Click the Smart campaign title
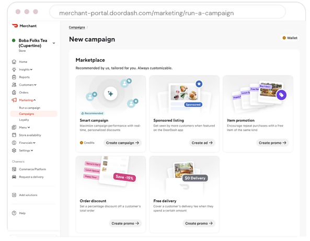Viewport: 310px width, 241px height. 94,120
